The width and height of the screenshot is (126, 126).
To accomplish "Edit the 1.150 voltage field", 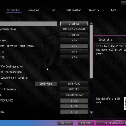I will coord(74,106).
